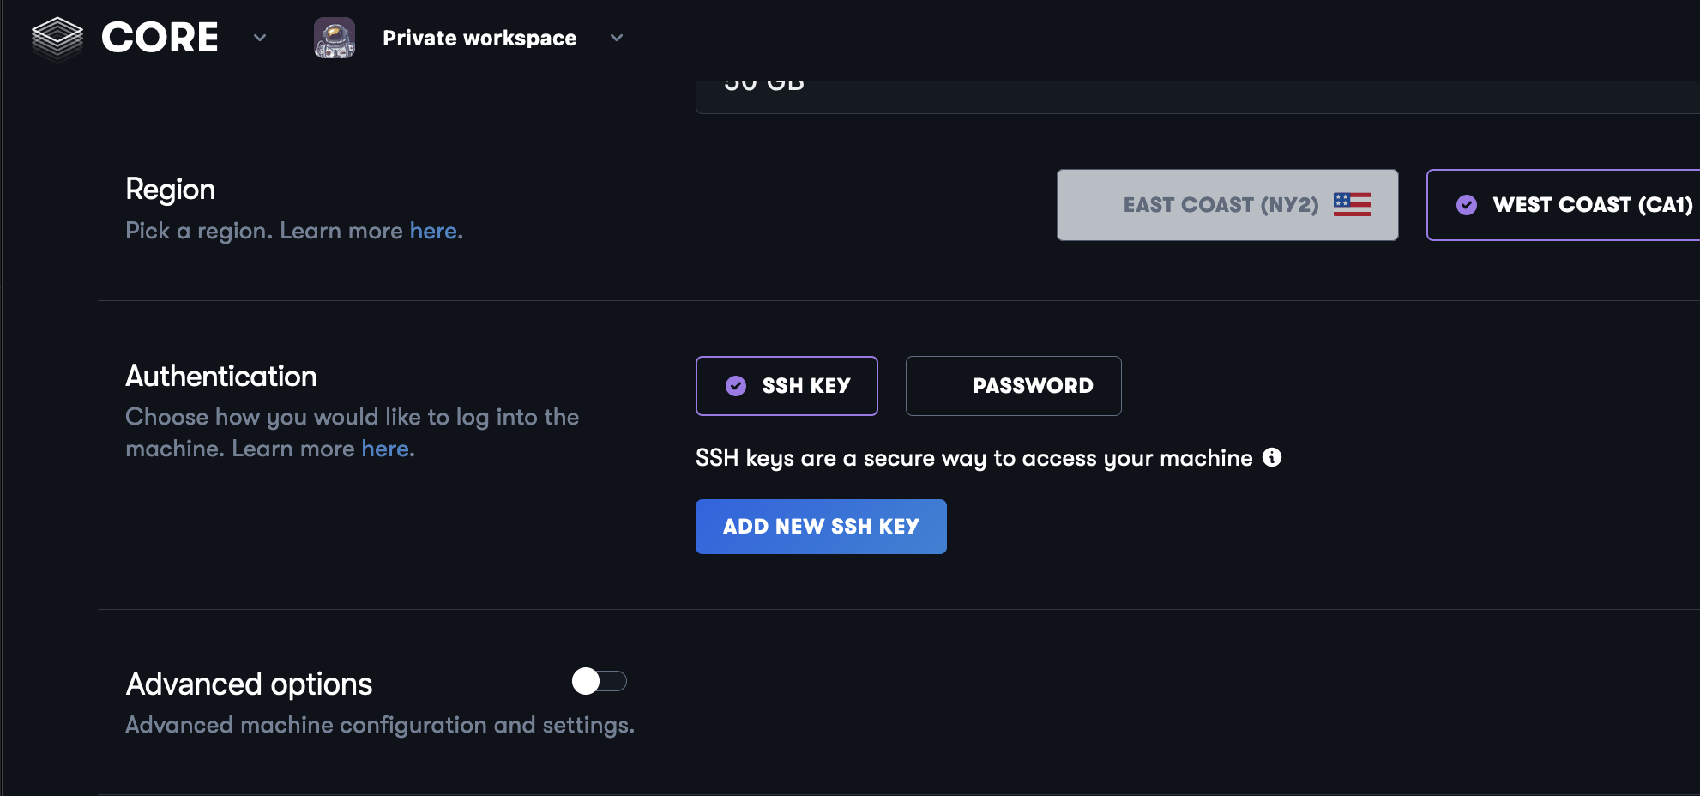This screenshot has width=1700, height=796.
Task: Select the East Coast (NY2) region
Action: (1227, 205)
